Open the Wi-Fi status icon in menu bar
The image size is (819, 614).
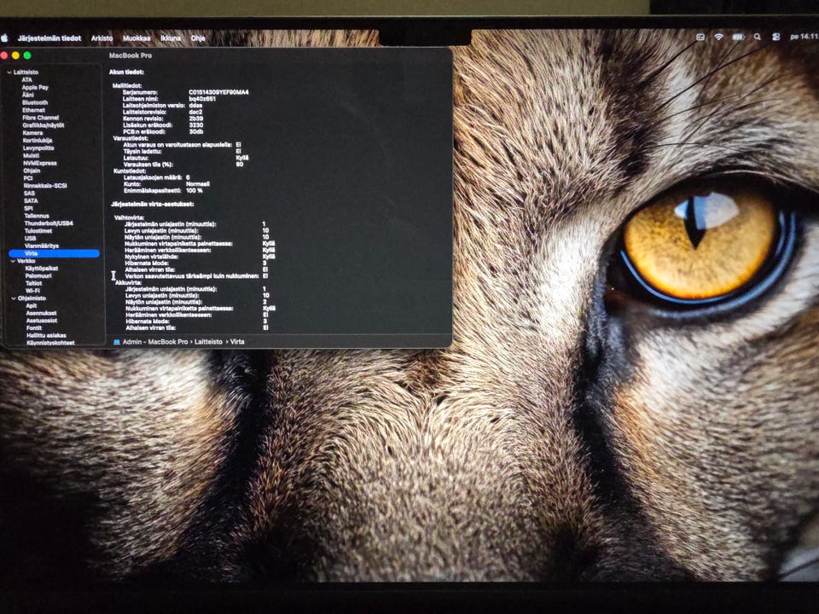[718, 37]
